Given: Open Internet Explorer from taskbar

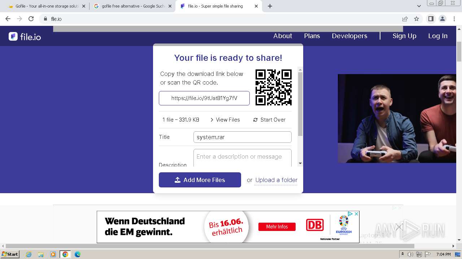Looking at the screenshot, I should click(29, 254).
